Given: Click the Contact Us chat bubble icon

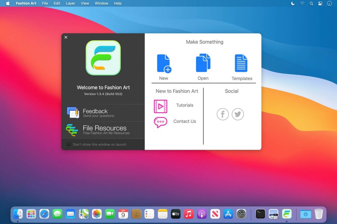Looking at the screenshot, I should pos(161,122).
